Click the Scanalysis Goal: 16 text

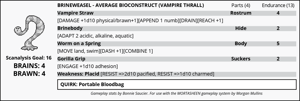[28, 58]
